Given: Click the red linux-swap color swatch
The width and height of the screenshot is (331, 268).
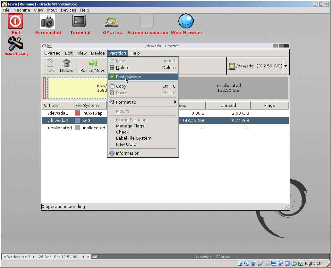Looking at the screenshot, I should point(78,113).
